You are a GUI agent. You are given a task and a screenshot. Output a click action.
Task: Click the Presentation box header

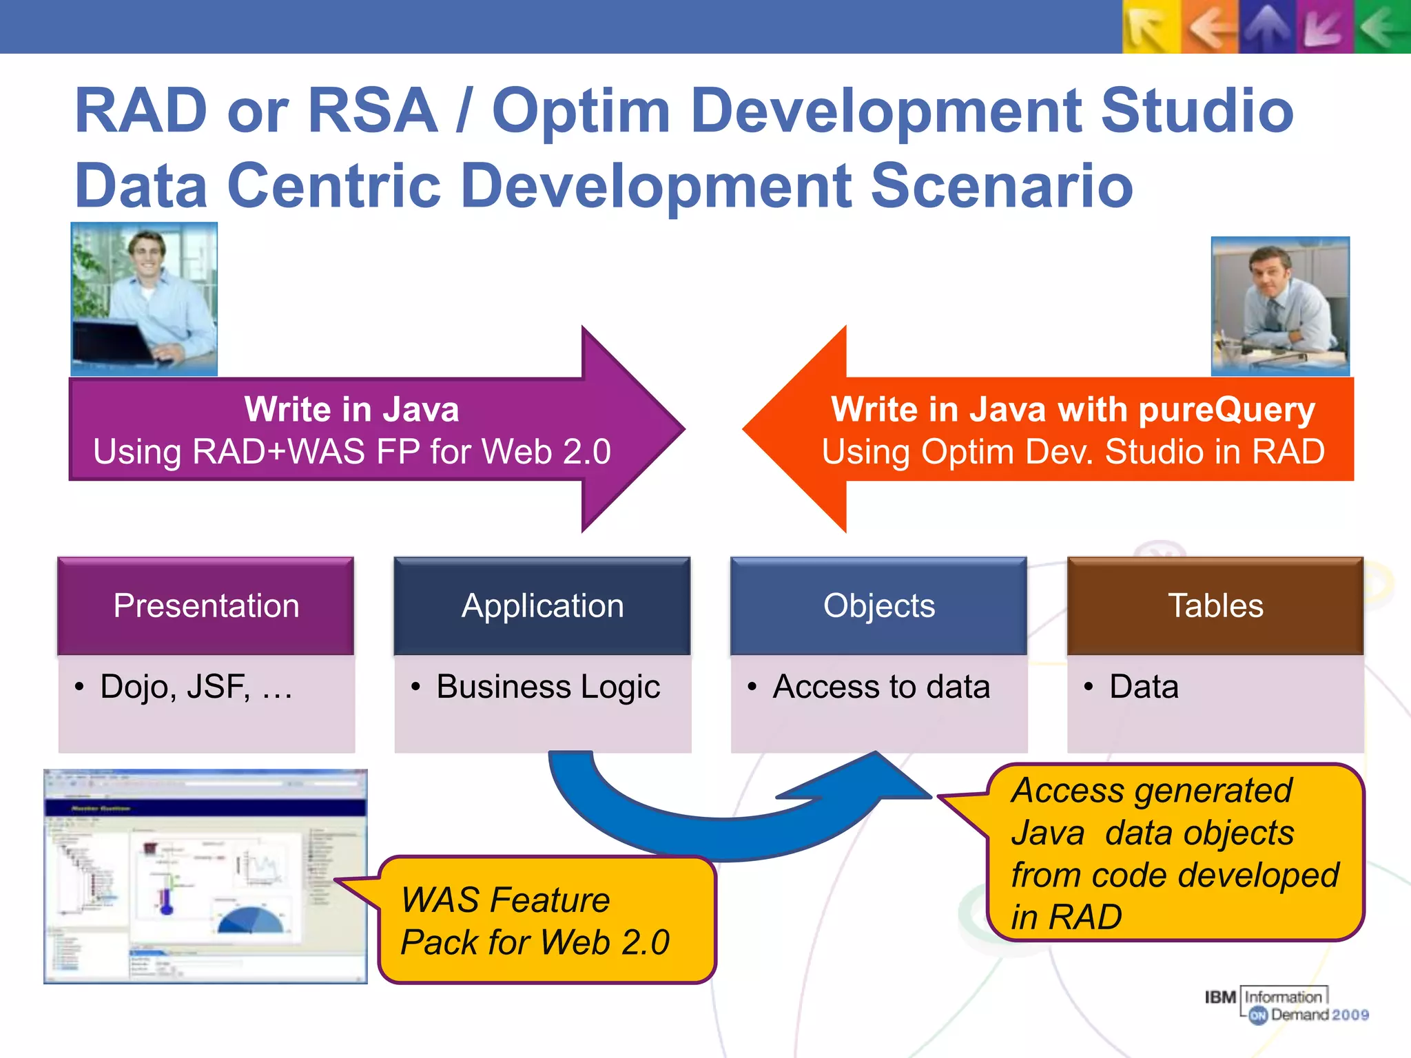(x=206, y=606)
